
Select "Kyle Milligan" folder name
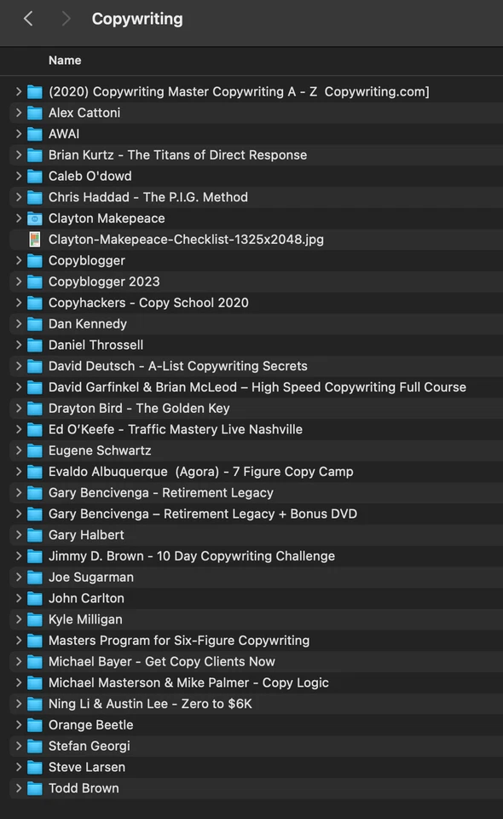pos(85,619)
